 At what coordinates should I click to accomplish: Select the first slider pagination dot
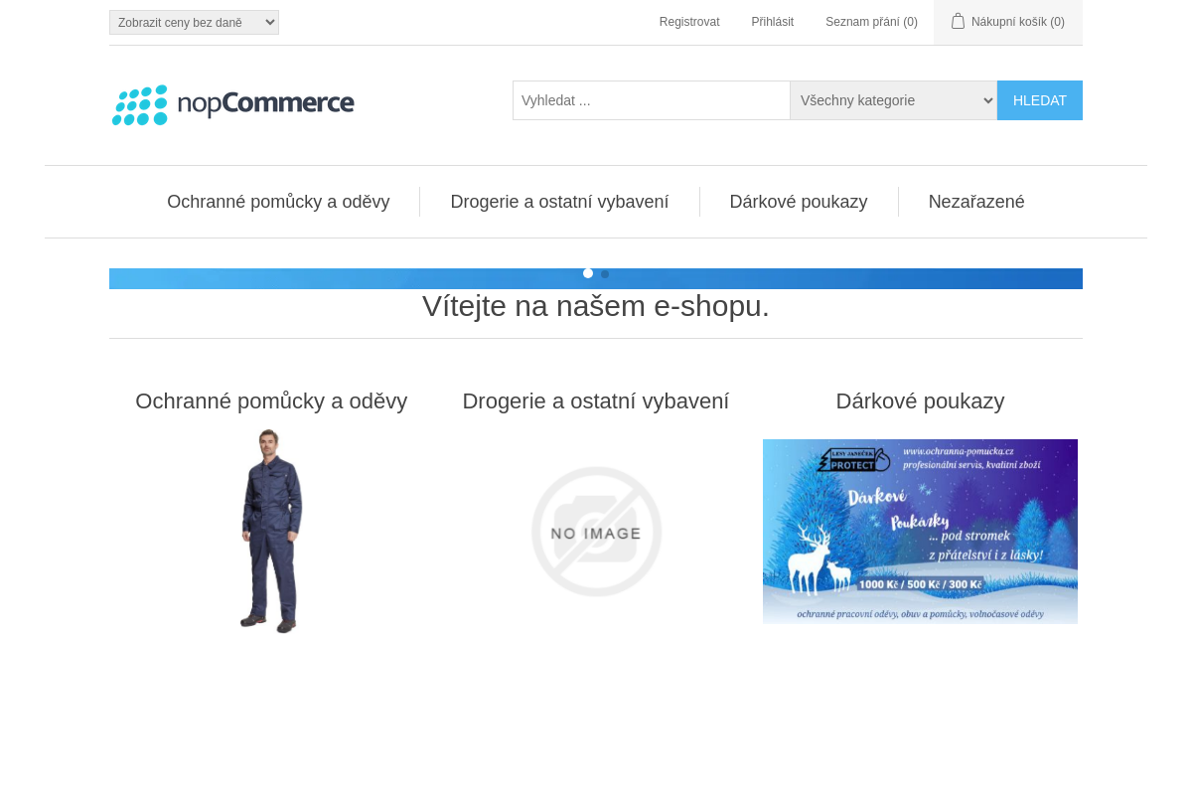pos(588,273)
